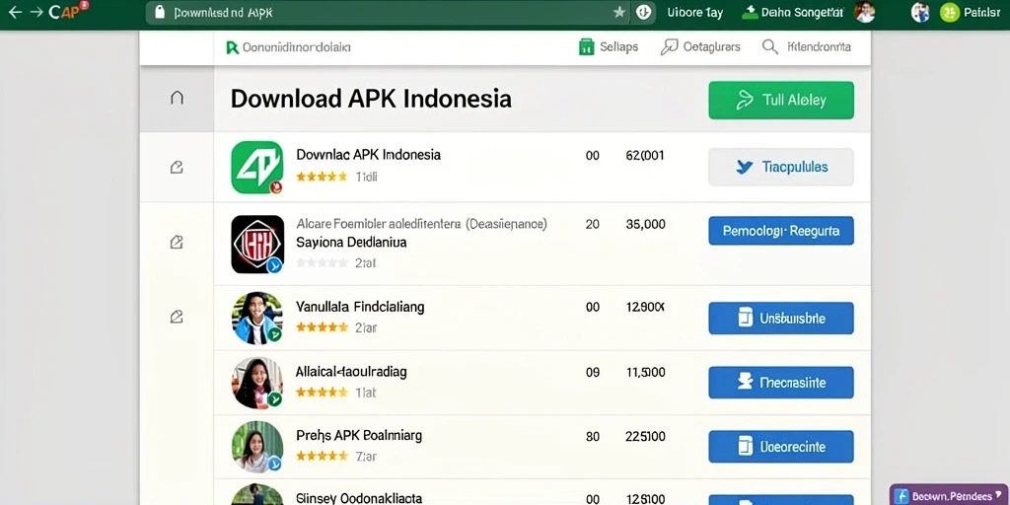The height and width of the screenshot is (505, 1010).
Task: Open the 'Sellaps' tab
Action: (x=609, y=47)
